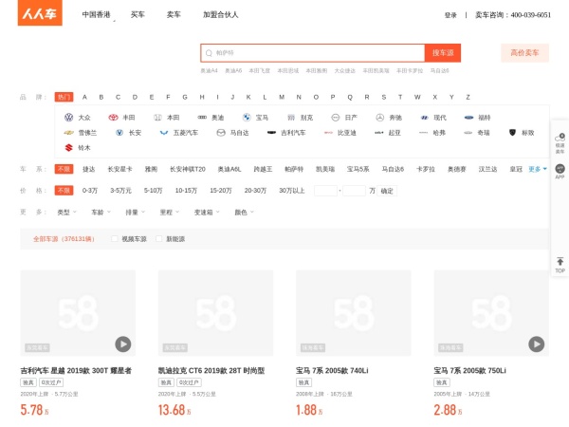Open the APP download sidebar icon
569x427 pixels.
[560, 169]
